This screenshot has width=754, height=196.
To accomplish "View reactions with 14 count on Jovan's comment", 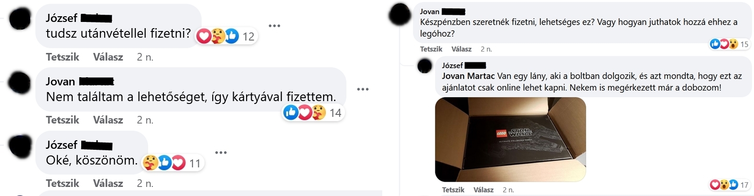I will (x=313, y=113).
